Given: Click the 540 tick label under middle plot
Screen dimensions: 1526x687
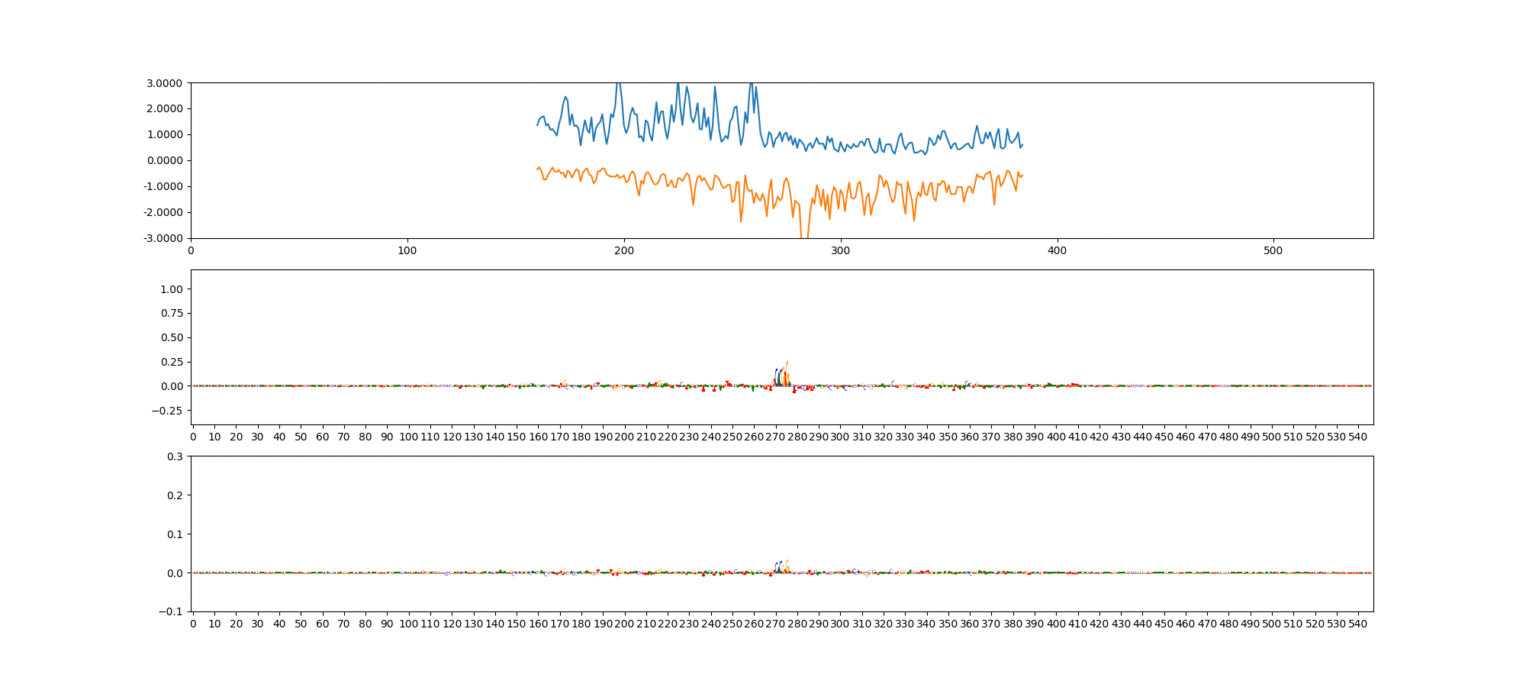Looking at the screenshot, I should pyautogui.click(x=1358, y=437).
